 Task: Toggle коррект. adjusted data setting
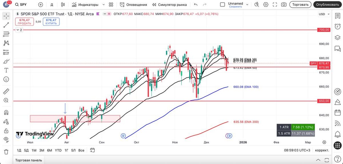(x=322, y=150)
